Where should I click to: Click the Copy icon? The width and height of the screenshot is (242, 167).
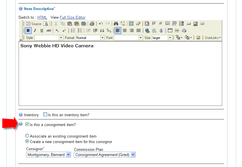coord(63,24)
